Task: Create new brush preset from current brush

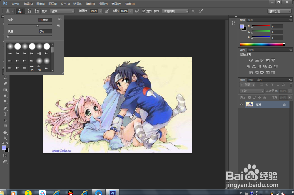Action: point(59,26)
